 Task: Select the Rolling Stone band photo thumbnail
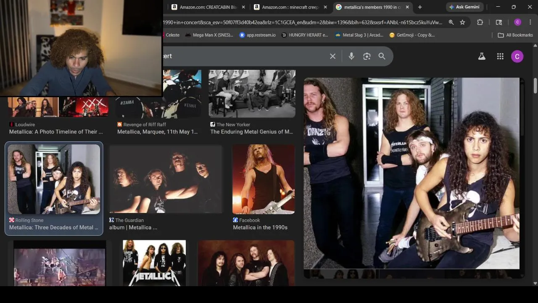click(x=54, y=179)
